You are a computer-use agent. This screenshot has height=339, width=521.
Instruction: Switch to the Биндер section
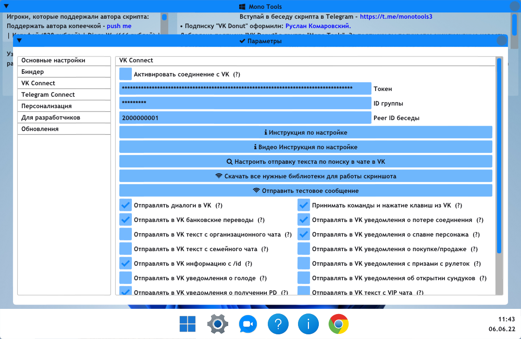(x=64, y=72)
